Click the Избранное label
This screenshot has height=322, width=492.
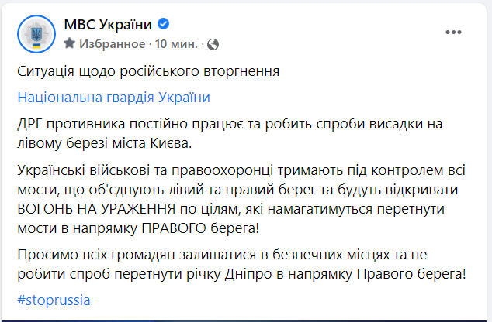[109, 43]
